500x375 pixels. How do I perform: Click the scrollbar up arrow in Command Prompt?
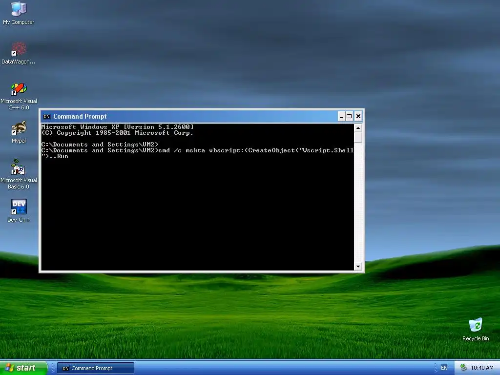pos(358,128)
